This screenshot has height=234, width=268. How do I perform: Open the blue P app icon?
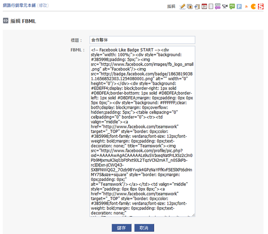pos(239,7)
